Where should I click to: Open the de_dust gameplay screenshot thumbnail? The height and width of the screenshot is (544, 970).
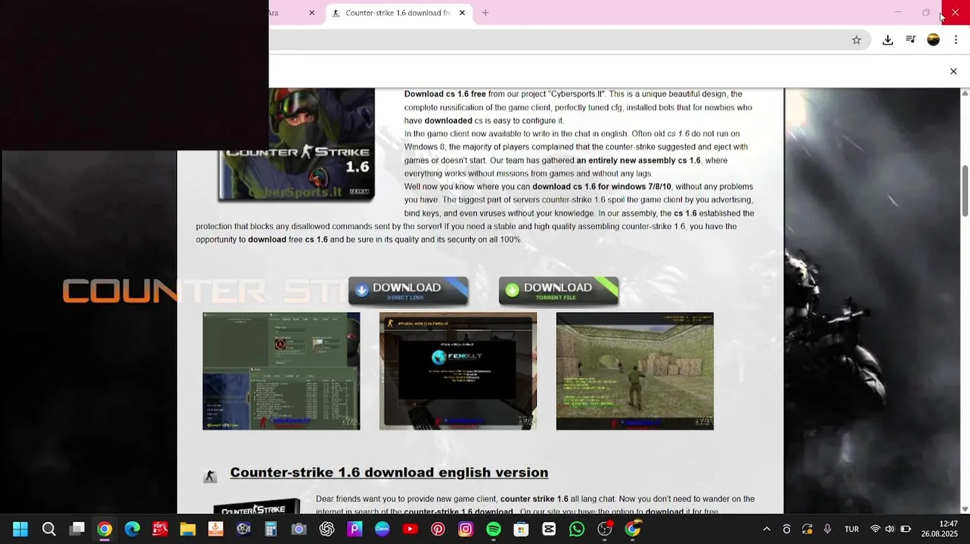(635, 371)
